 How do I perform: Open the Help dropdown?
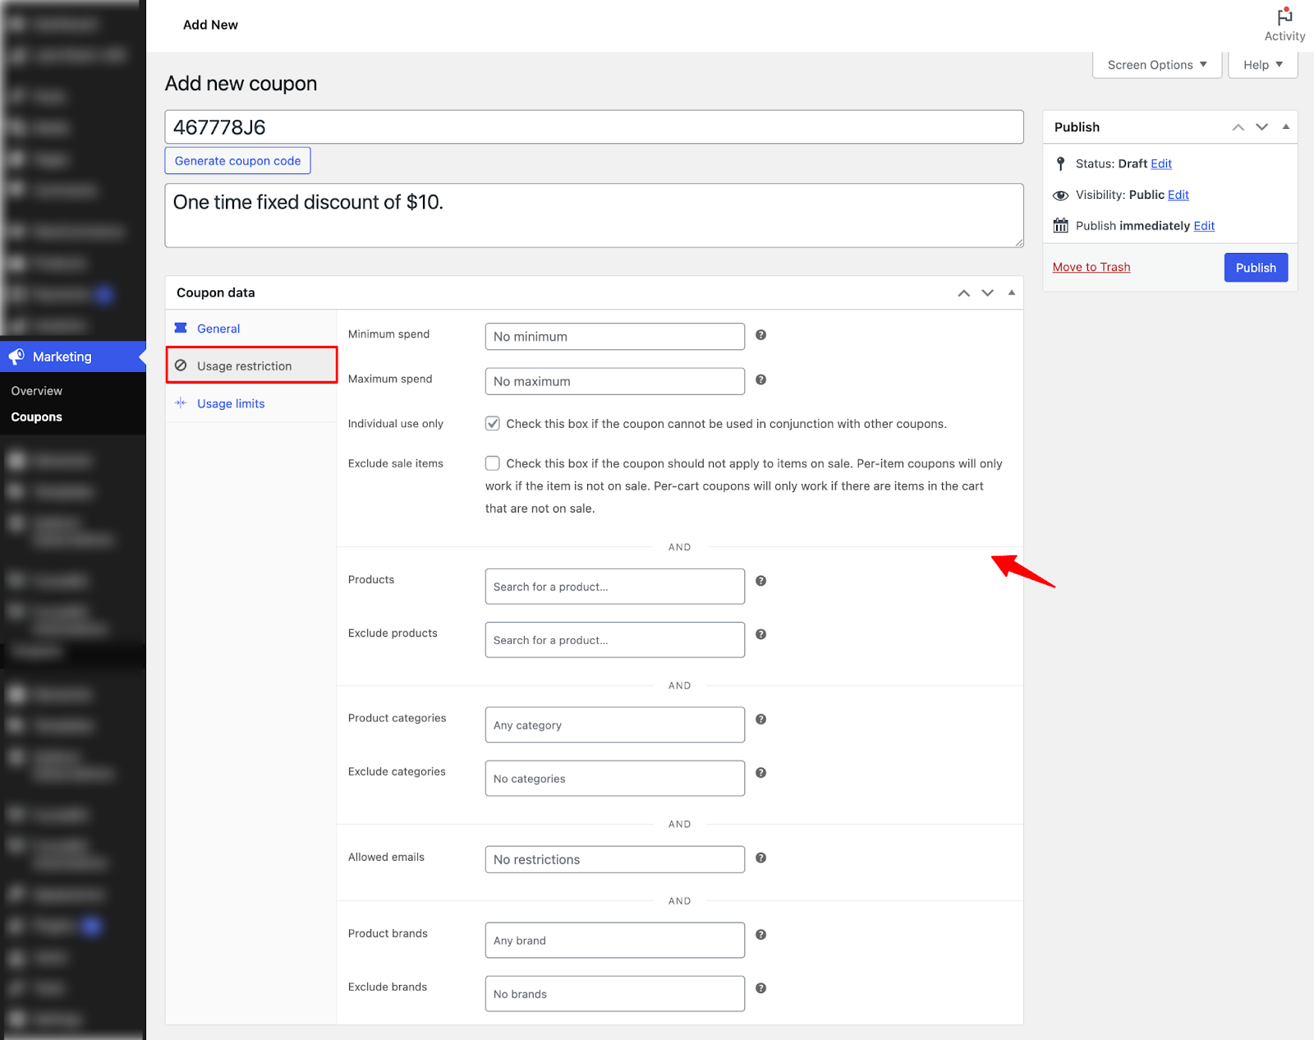tap(1262, 65)
